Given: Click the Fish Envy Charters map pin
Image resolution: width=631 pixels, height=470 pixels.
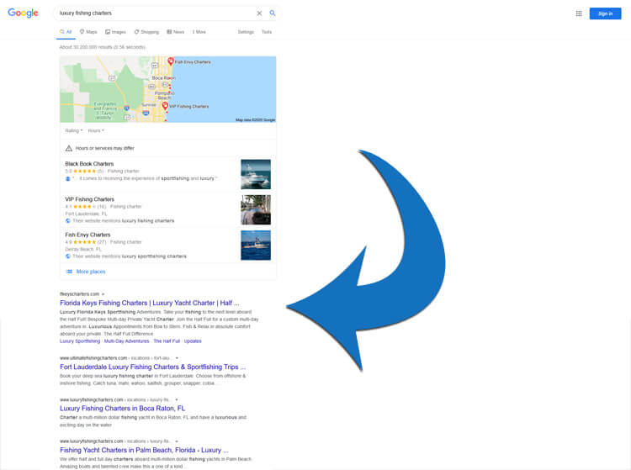Looking at the screenshot, I should click(x=171, y=61).
